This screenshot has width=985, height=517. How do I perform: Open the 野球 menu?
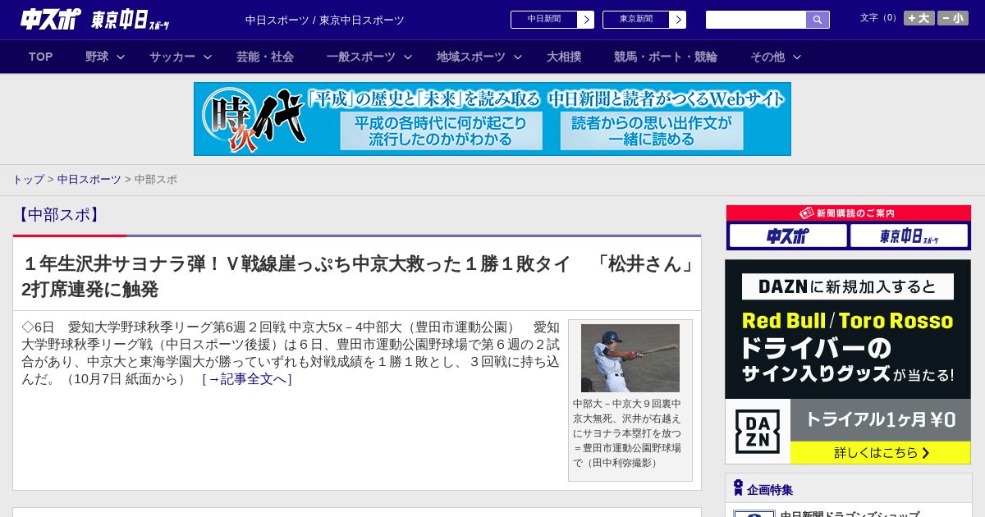(97, 57)
